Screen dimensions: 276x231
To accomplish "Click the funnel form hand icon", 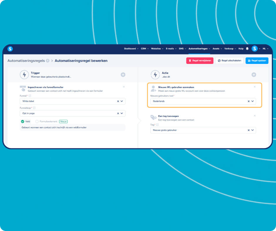I will click(23, 89).
